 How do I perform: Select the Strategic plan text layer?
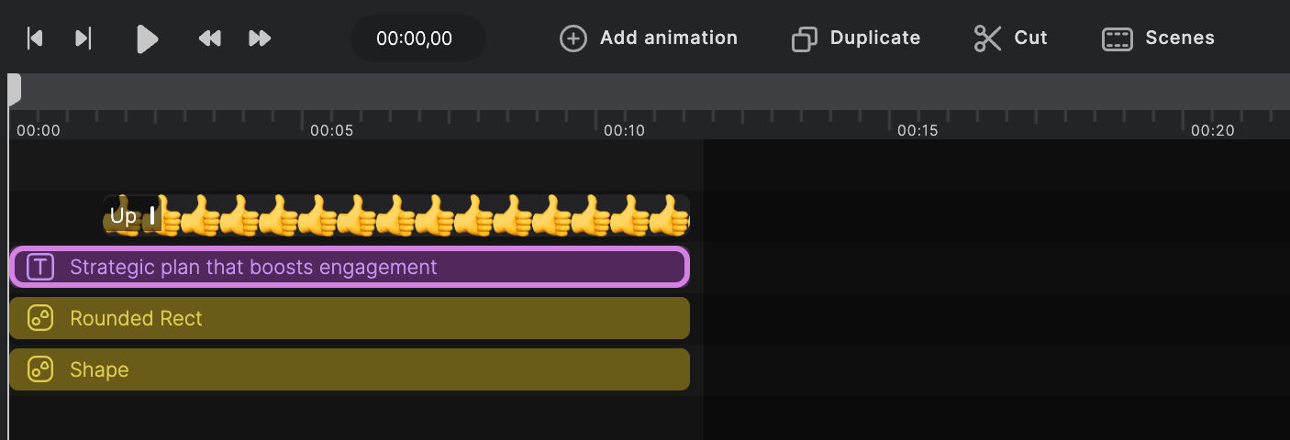pyautogui.click(x=349, y=267)
